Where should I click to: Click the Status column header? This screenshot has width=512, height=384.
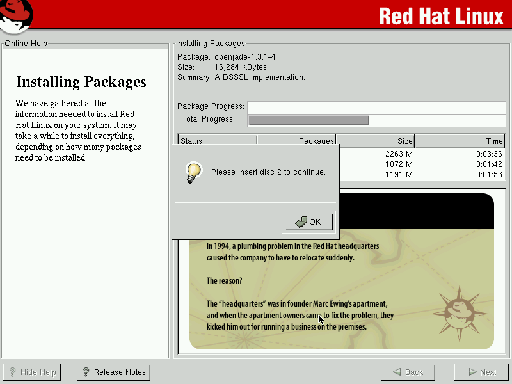tap(218, 140)
